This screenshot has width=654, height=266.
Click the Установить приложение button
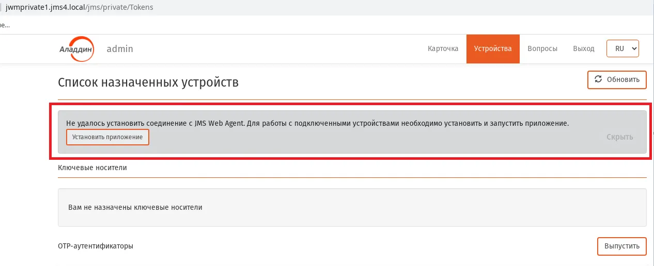click(x=107, y=137)
